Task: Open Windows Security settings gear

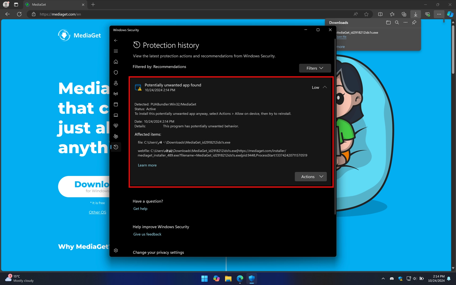Action: coord(116,250)
